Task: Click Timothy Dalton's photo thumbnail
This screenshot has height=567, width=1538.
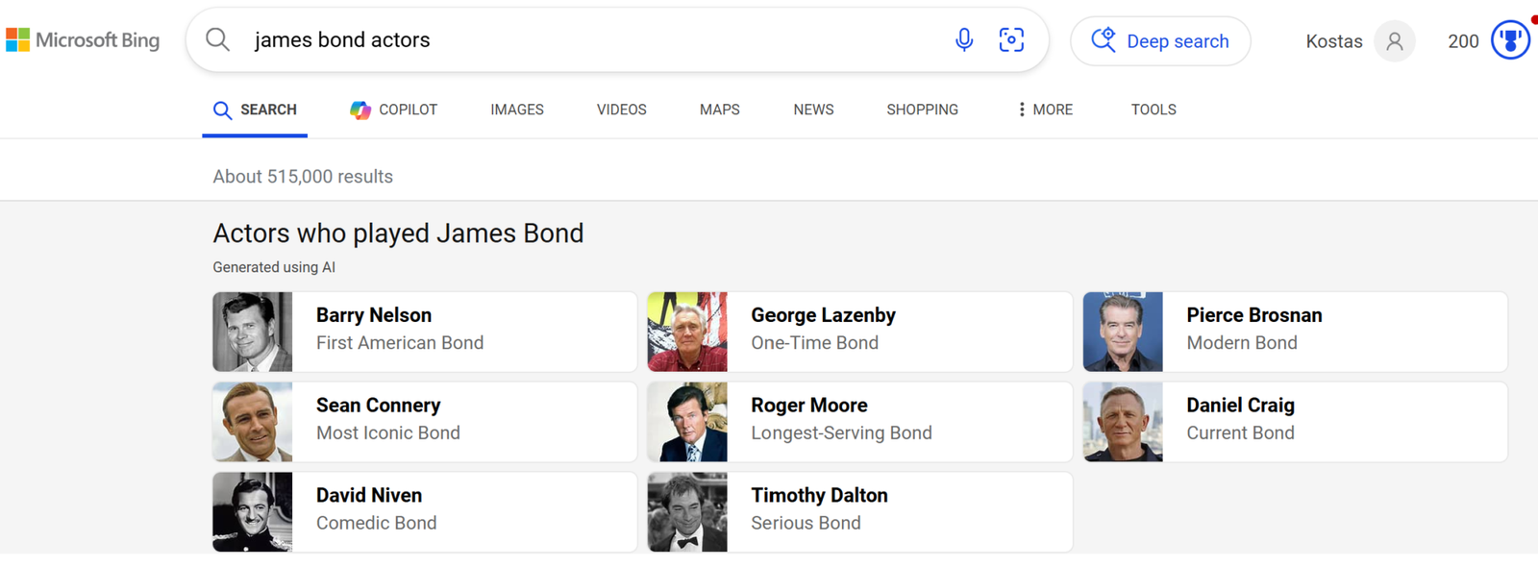Action: (x=687, y=512)
